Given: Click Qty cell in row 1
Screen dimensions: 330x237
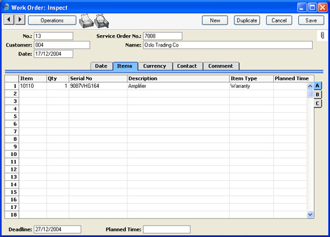Looking at the screenshot, I should coord(58,86).
